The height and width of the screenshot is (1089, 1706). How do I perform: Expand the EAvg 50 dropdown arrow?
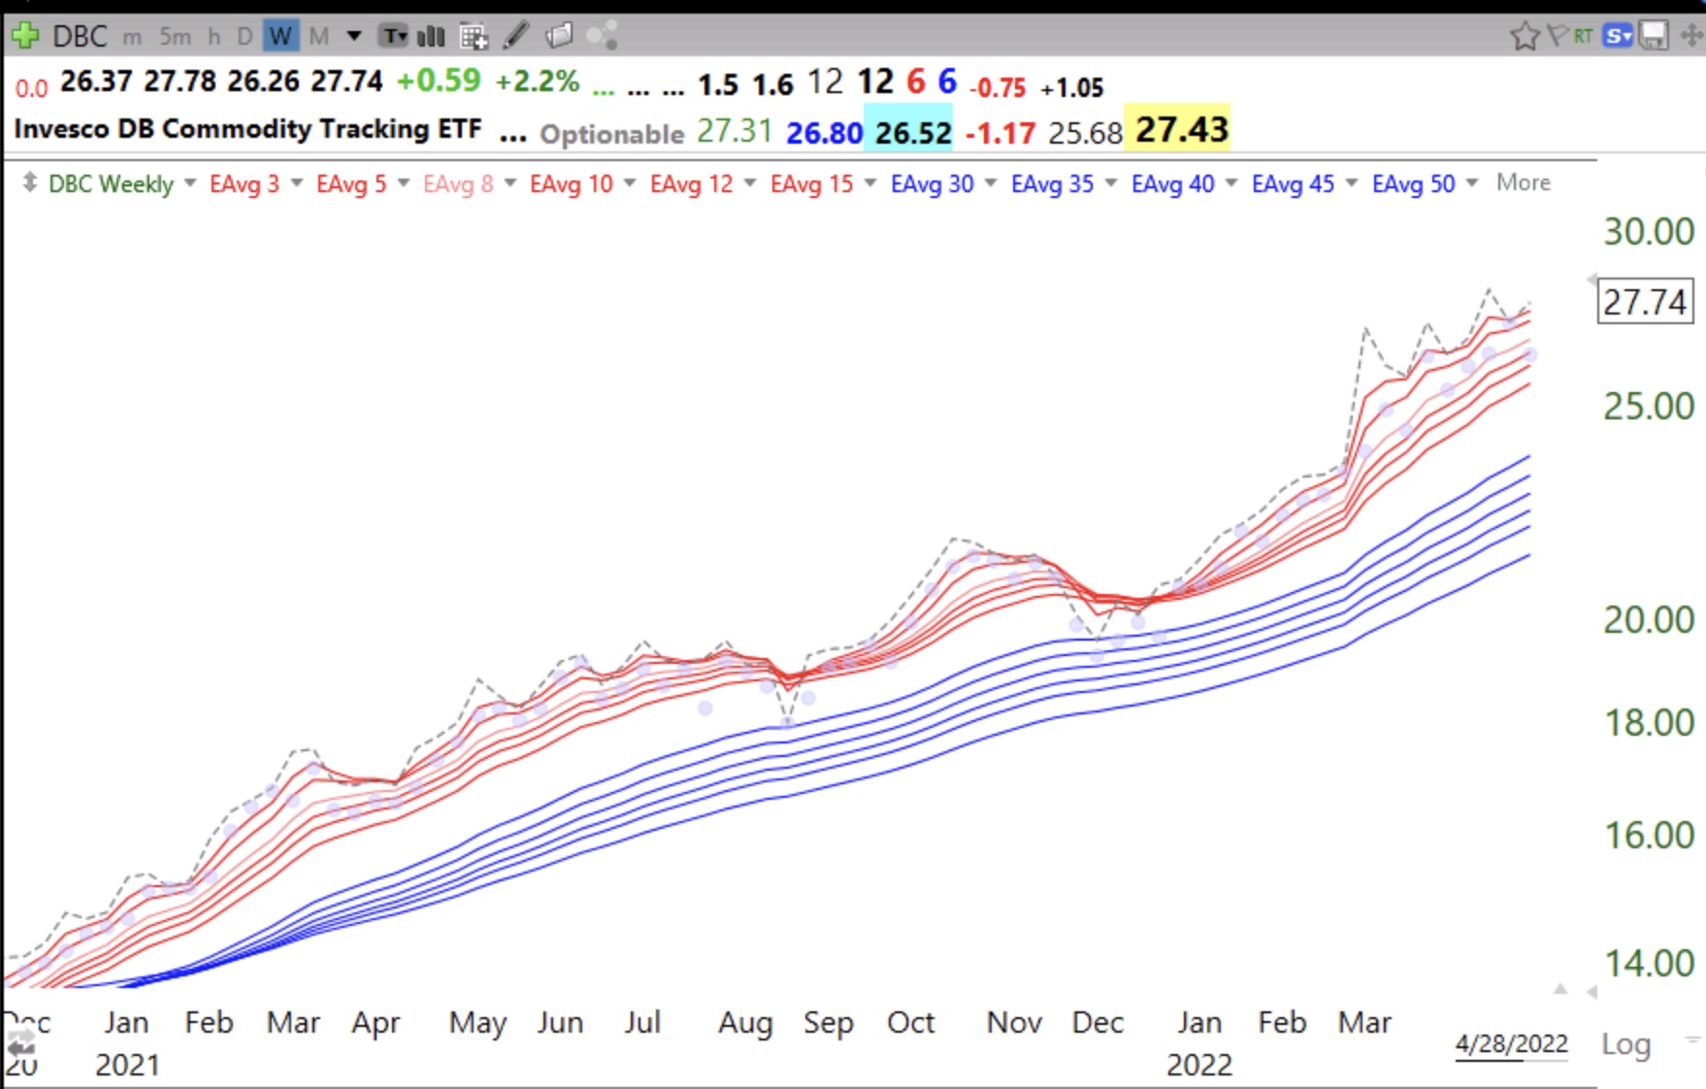click(x=1472, y=182)
